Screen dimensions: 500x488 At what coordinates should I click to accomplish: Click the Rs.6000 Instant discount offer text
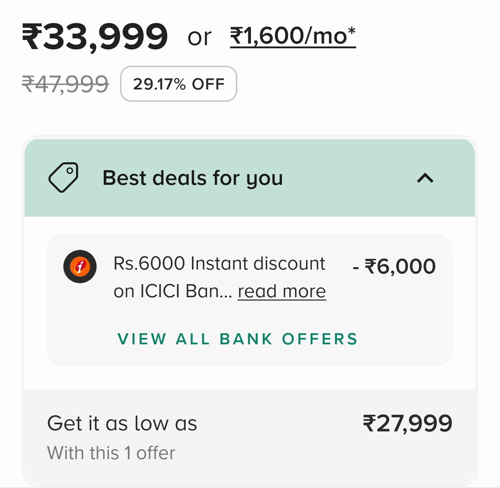click(x=219, y=264)
